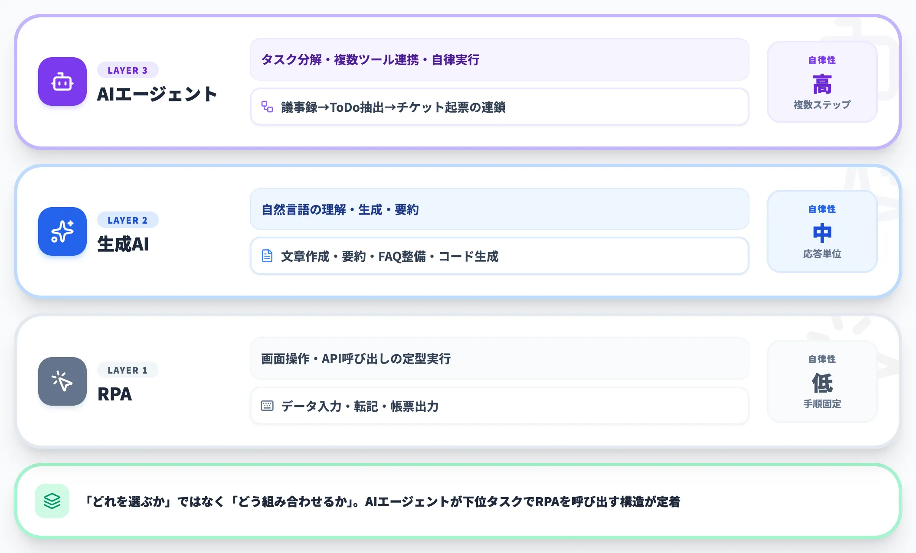Click the 複数ステップ label
Image resolution: width=916 pixels, height=553 pixels.
point(822,105)
